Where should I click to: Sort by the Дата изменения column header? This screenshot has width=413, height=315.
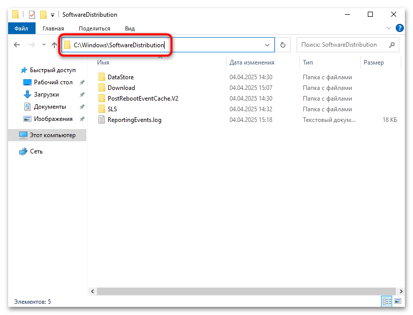tap(252, 62)
